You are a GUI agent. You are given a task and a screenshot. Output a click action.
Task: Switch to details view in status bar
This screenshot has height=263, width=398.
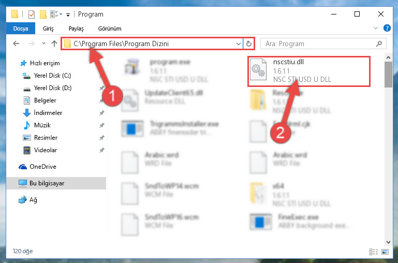pyautogui.click(x=373, y=252)
